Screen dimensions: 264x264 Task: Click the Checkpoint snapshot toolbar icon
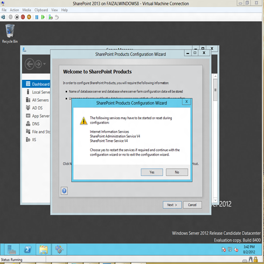[51, 17]
